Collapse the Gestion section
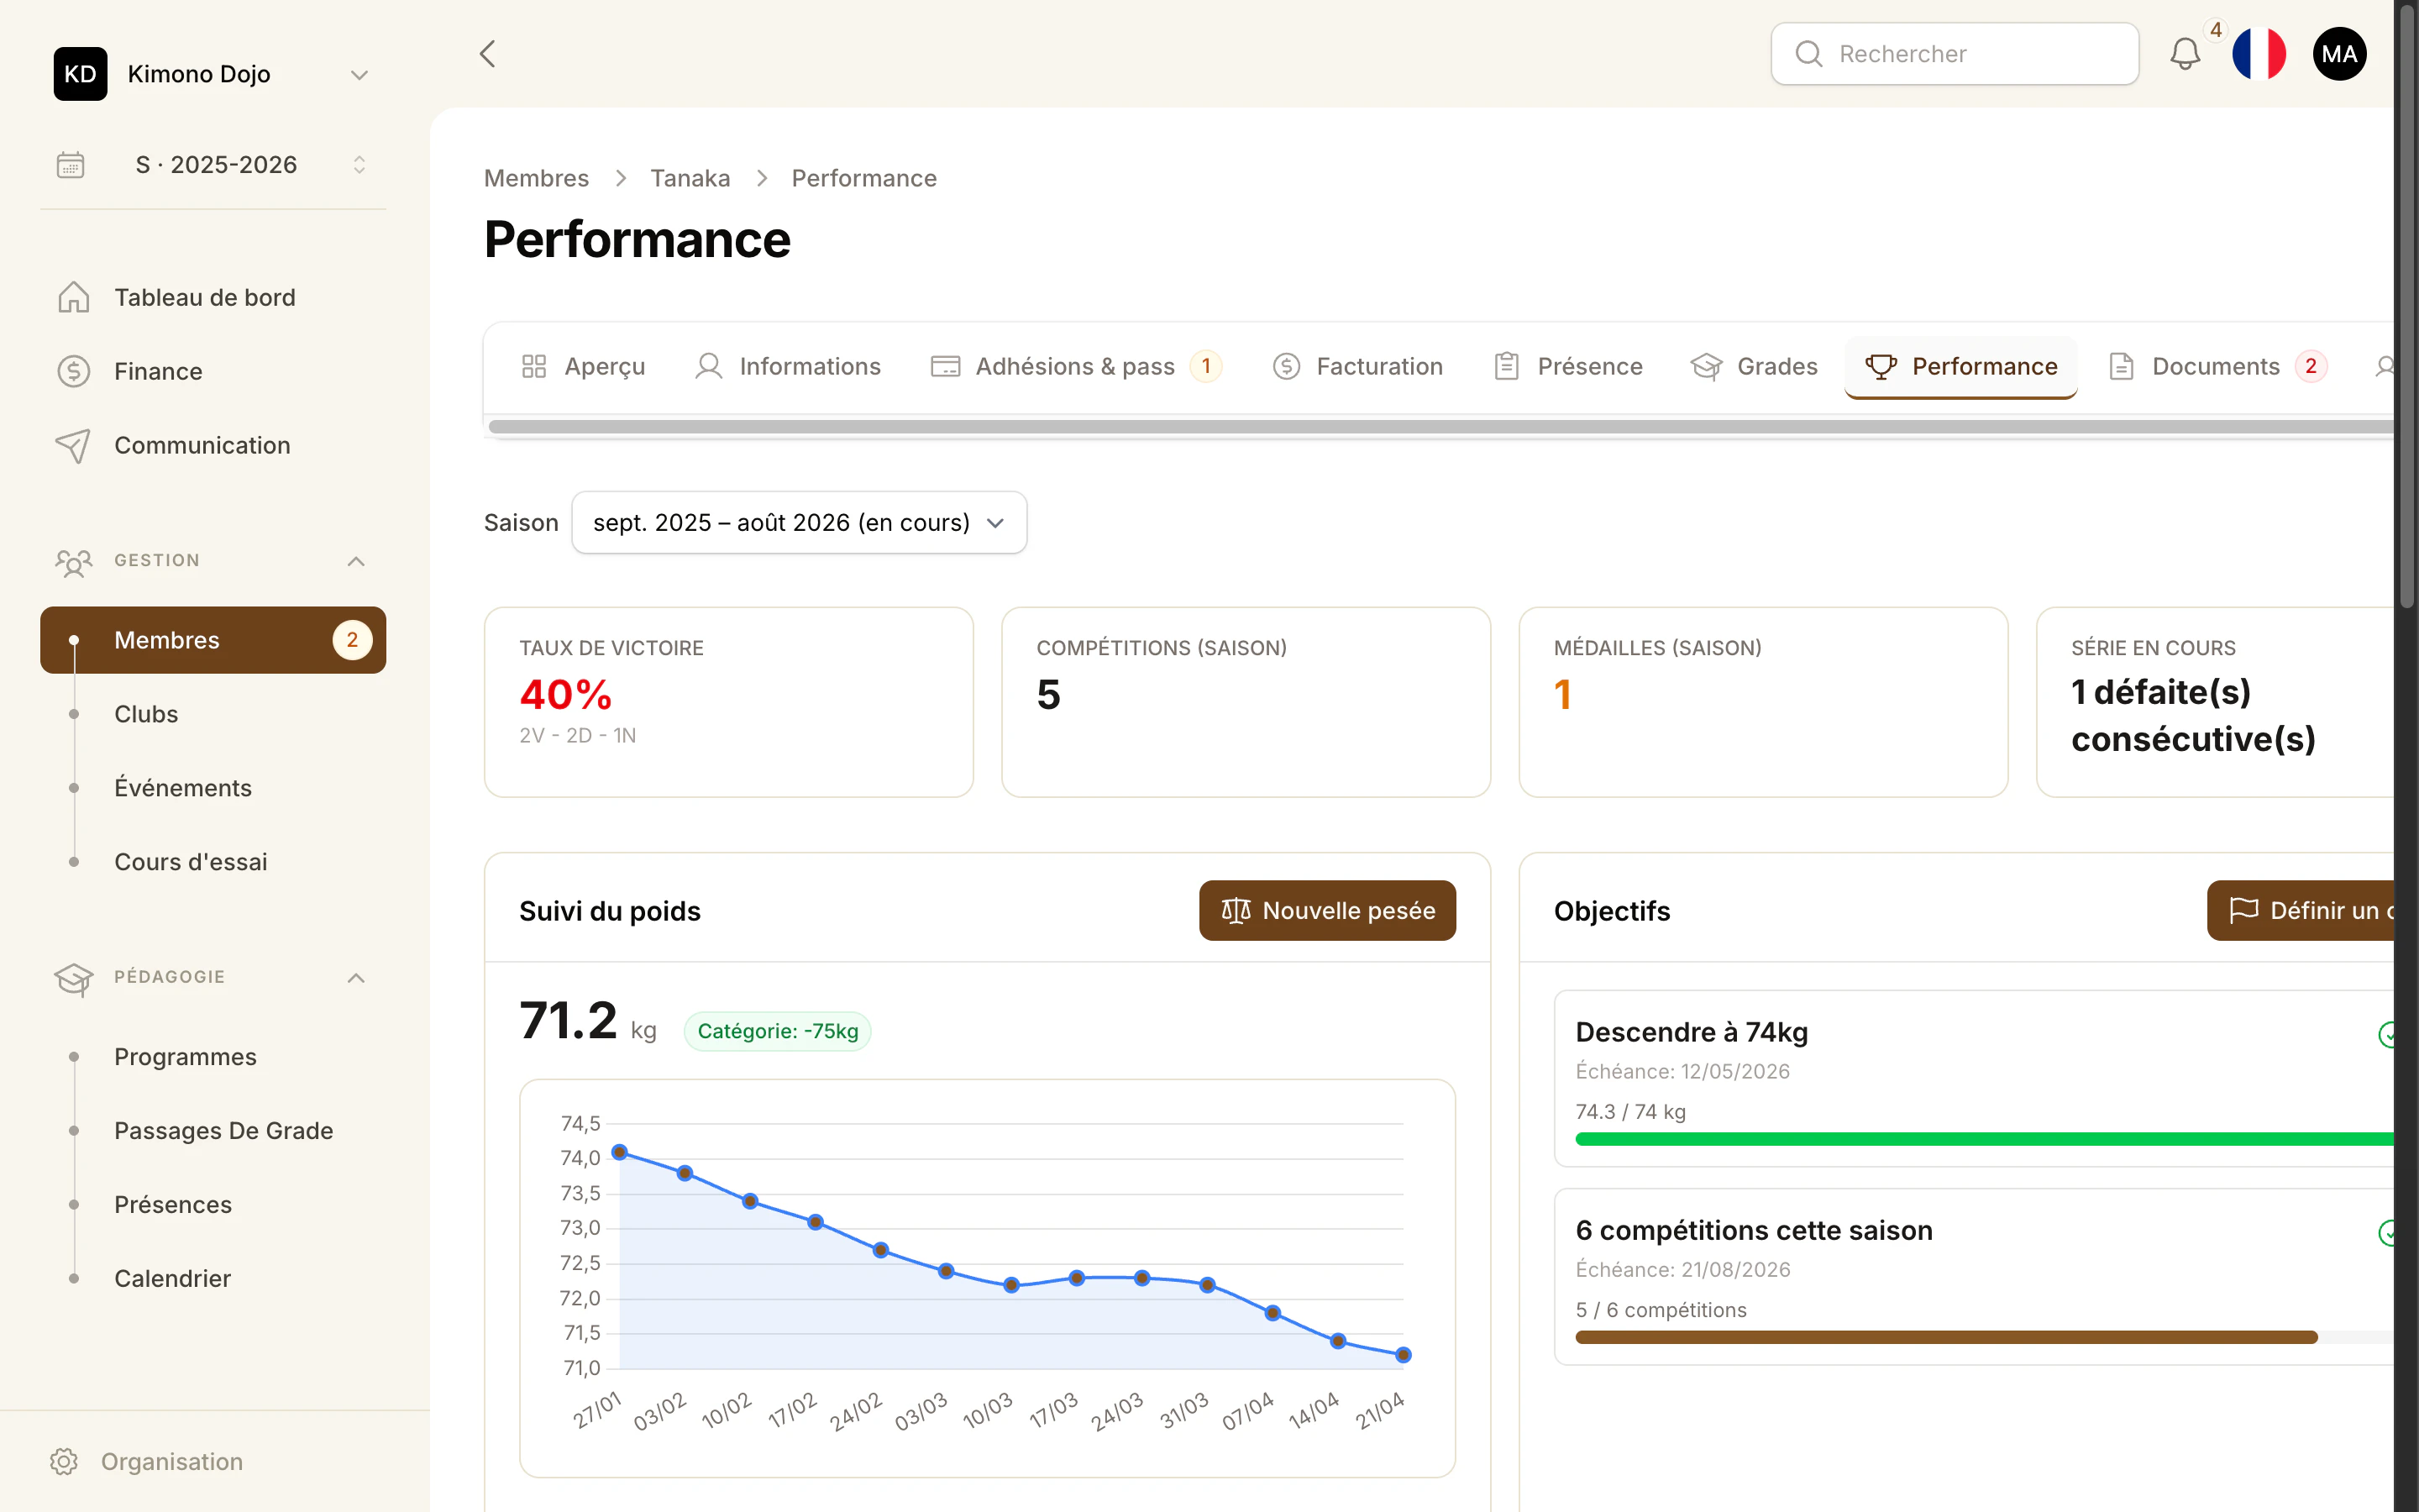This screenshot has height=1512, width=2419. (356, 561)
